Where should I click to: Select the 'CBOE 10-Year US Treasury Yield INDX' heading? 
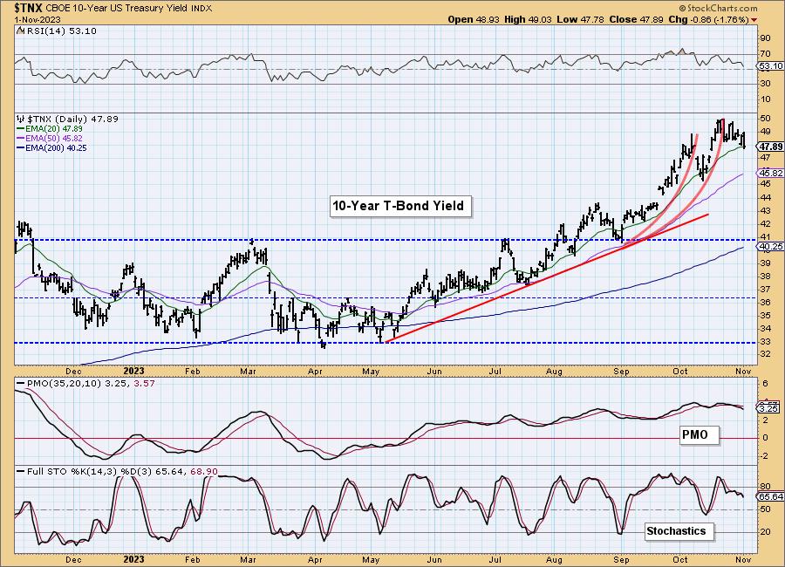tap(130, 9)
